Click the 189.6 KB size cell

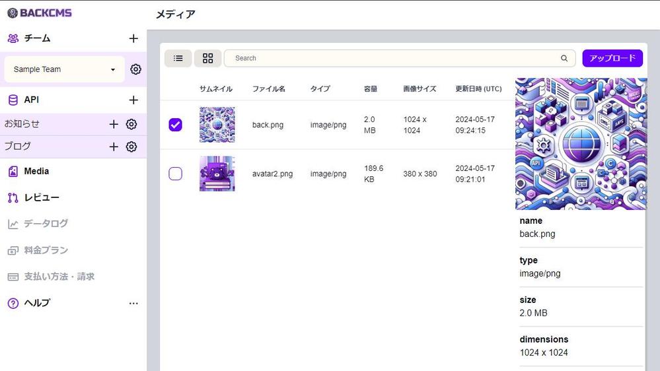point(374,174)
